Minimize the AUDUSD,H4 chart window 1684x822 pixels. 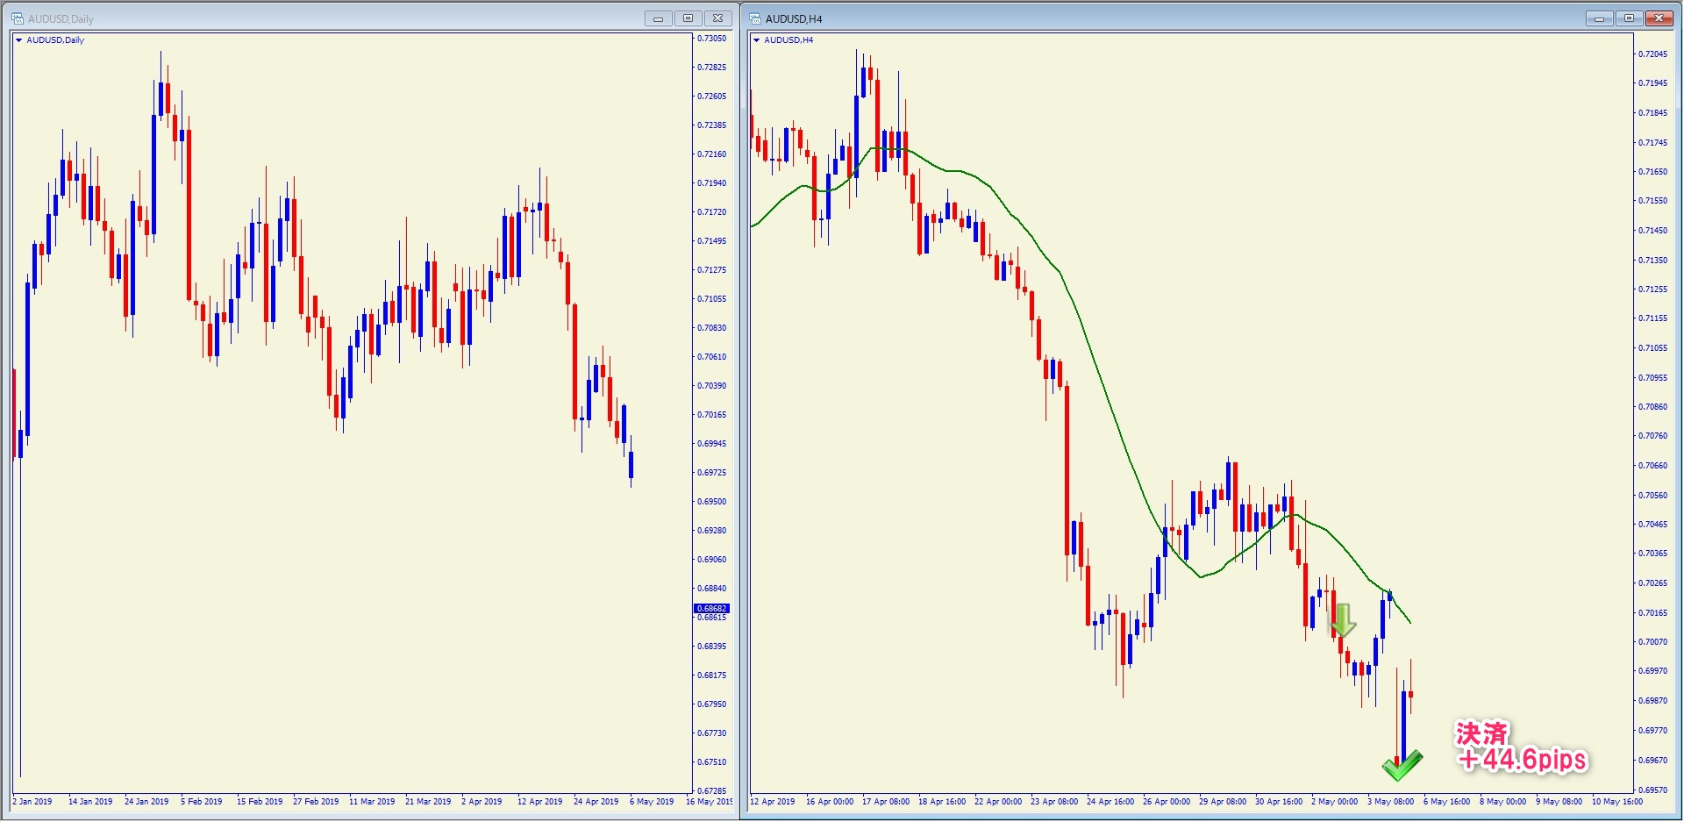click(1599, 18)
